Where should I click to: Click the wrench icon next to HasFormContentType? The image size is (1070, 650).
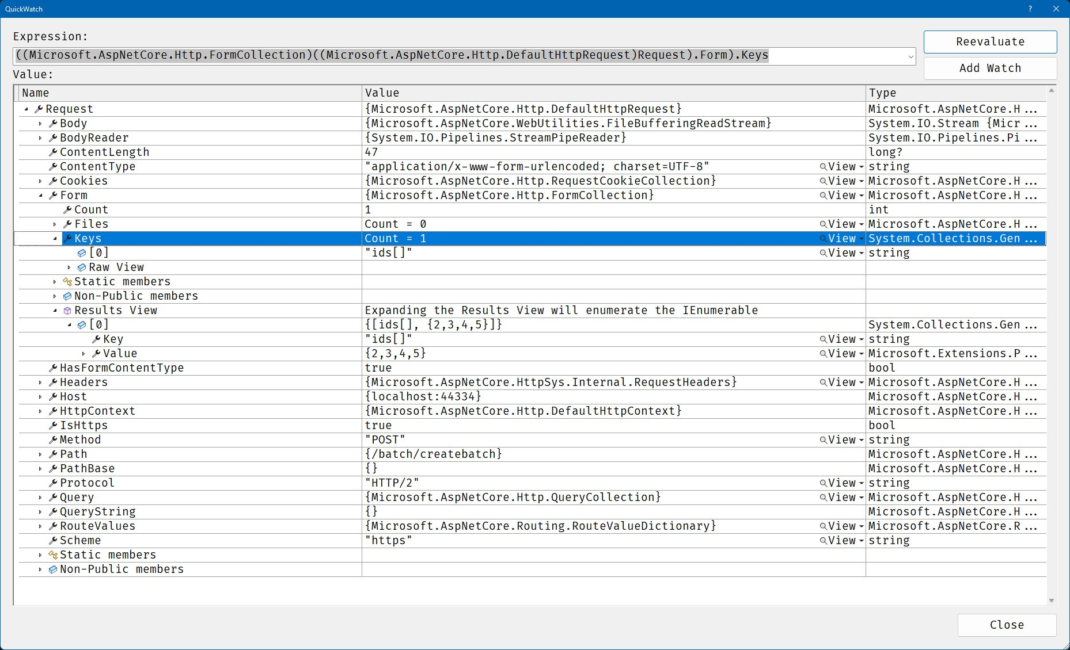[53, 368]
